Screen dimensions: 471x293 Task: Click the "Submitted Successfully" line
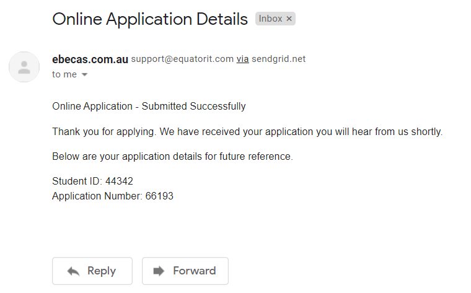pos(149,107)
